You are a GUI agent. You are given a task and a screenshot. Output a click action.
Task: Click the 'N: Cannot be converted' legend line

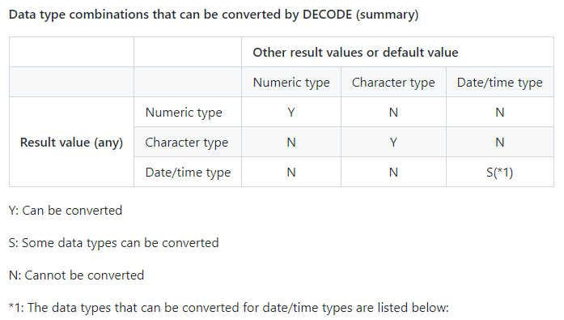pyautogui.click(x=76, y=275)
